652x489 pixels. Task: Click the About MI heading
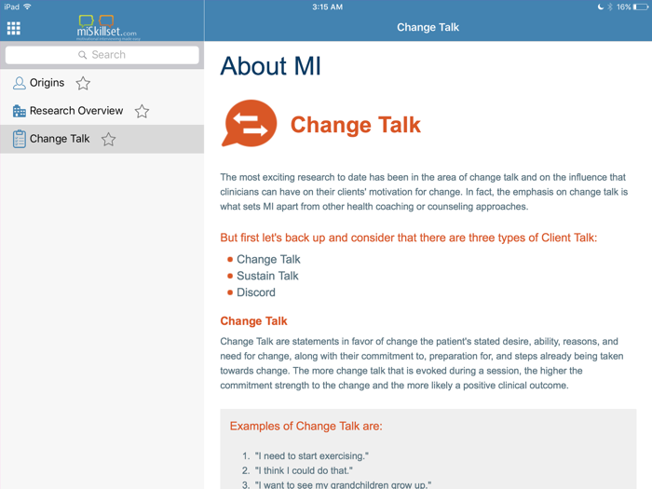[271, 66]
